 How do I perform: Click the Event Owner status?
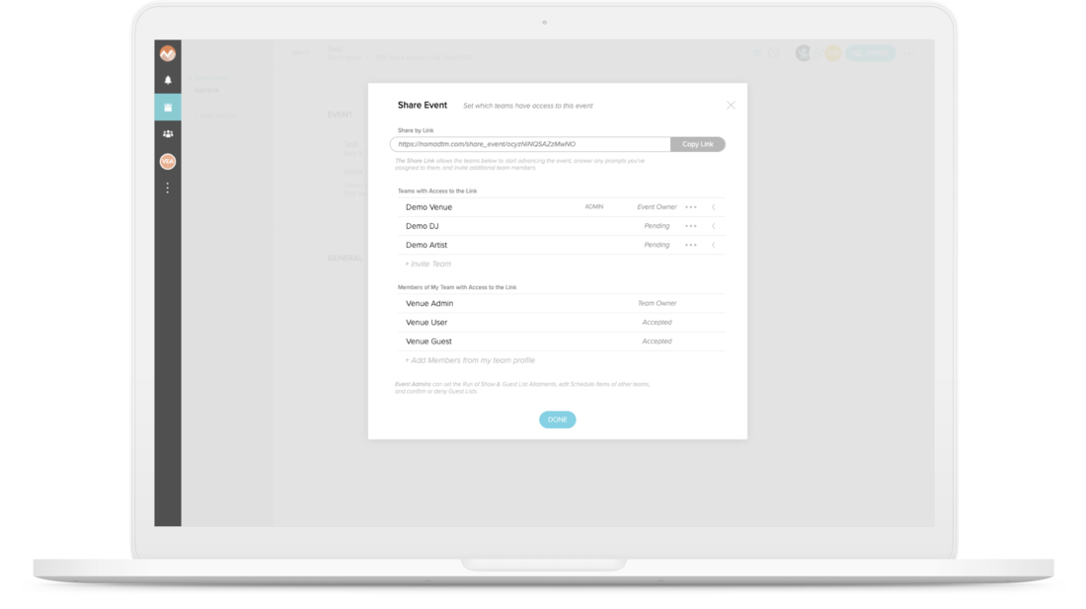(x=657, y=207)
